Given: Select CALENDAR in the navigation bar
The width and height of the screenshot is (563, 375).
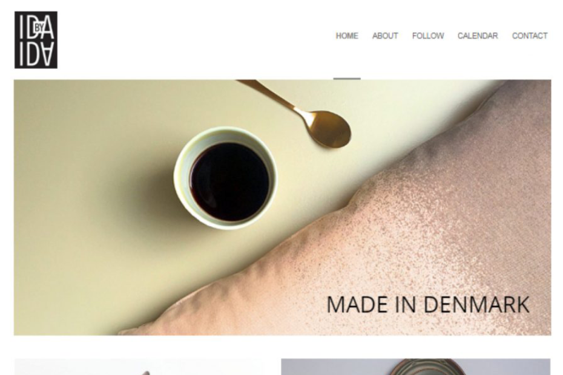Looking at the screenshot, I should pyautogui.click(x=478, y=36).
